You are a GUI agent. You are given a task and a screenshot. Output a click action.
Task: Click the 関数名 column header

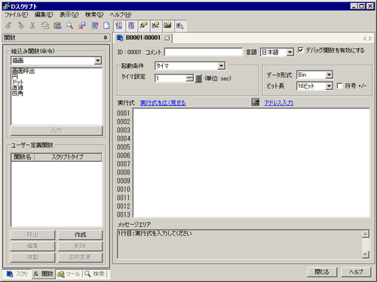pyautogui.click(x=23, y=157)
